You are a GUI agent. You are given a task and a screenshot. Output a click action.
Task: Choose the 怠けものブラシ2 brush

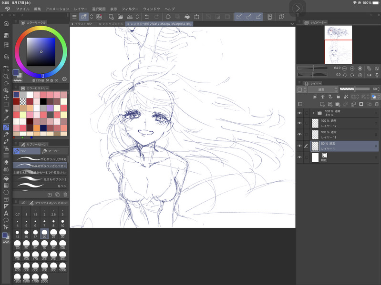[40, 179]
